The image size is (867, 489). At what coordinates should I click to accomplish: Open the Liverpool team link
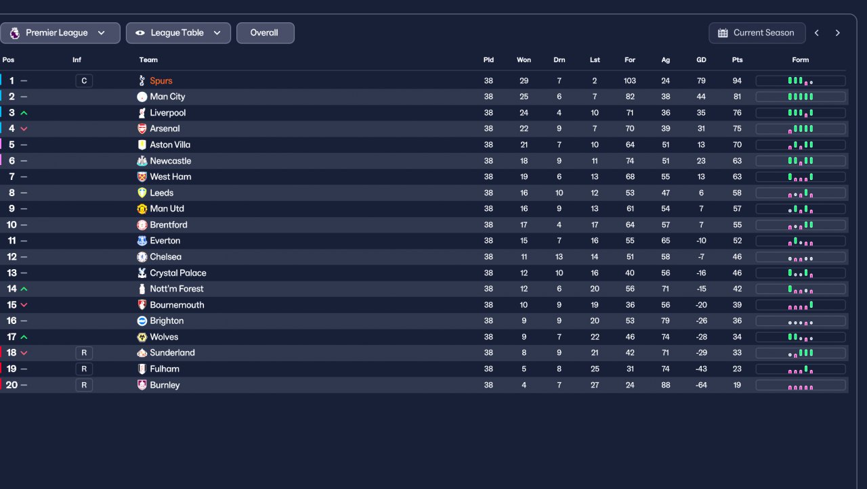167,113
